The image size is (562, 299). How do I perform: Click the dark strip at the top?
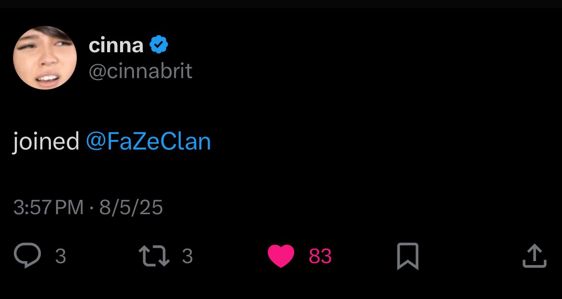click(x=281, y=4)
